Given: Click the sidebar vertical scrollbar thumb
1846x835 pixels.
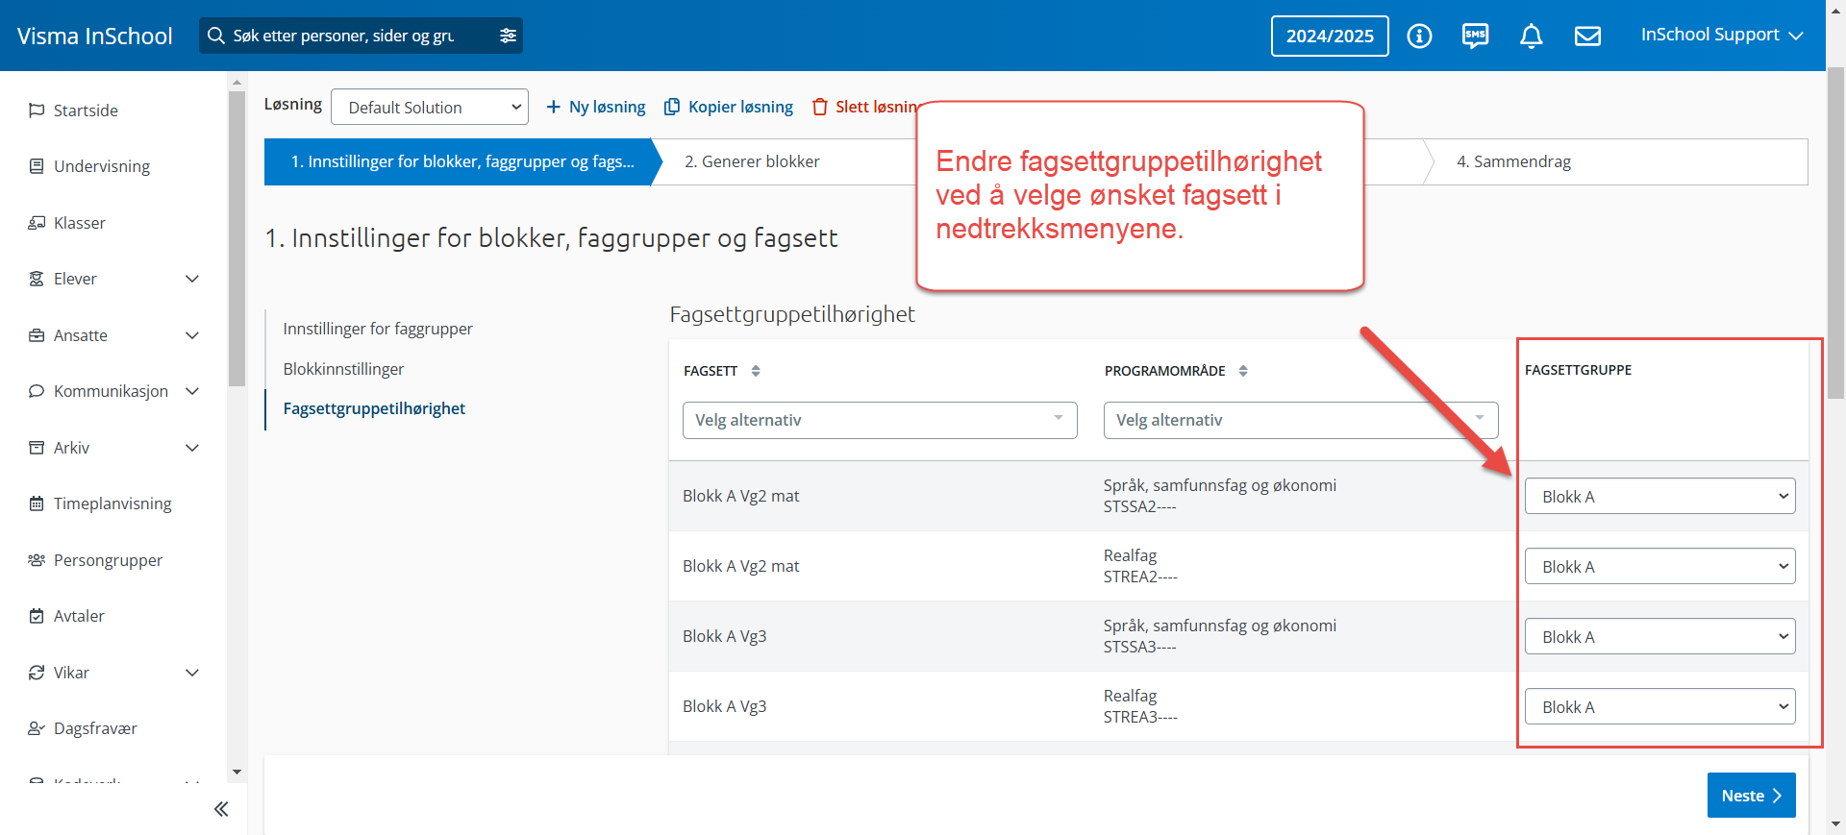Looking at the screenshot, I should coord(237,237).
